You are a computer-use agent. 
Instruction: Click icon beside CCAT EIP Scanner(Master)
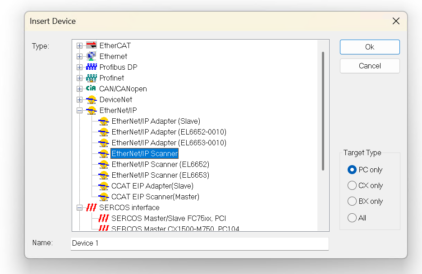pyautogui.click(x=104, y=197)
